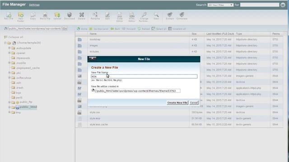Image resolution: width=289 pixels, height=162 pixels.
Task: Select the .htpasswds folder in tree
Action: (x=23, y=58)
